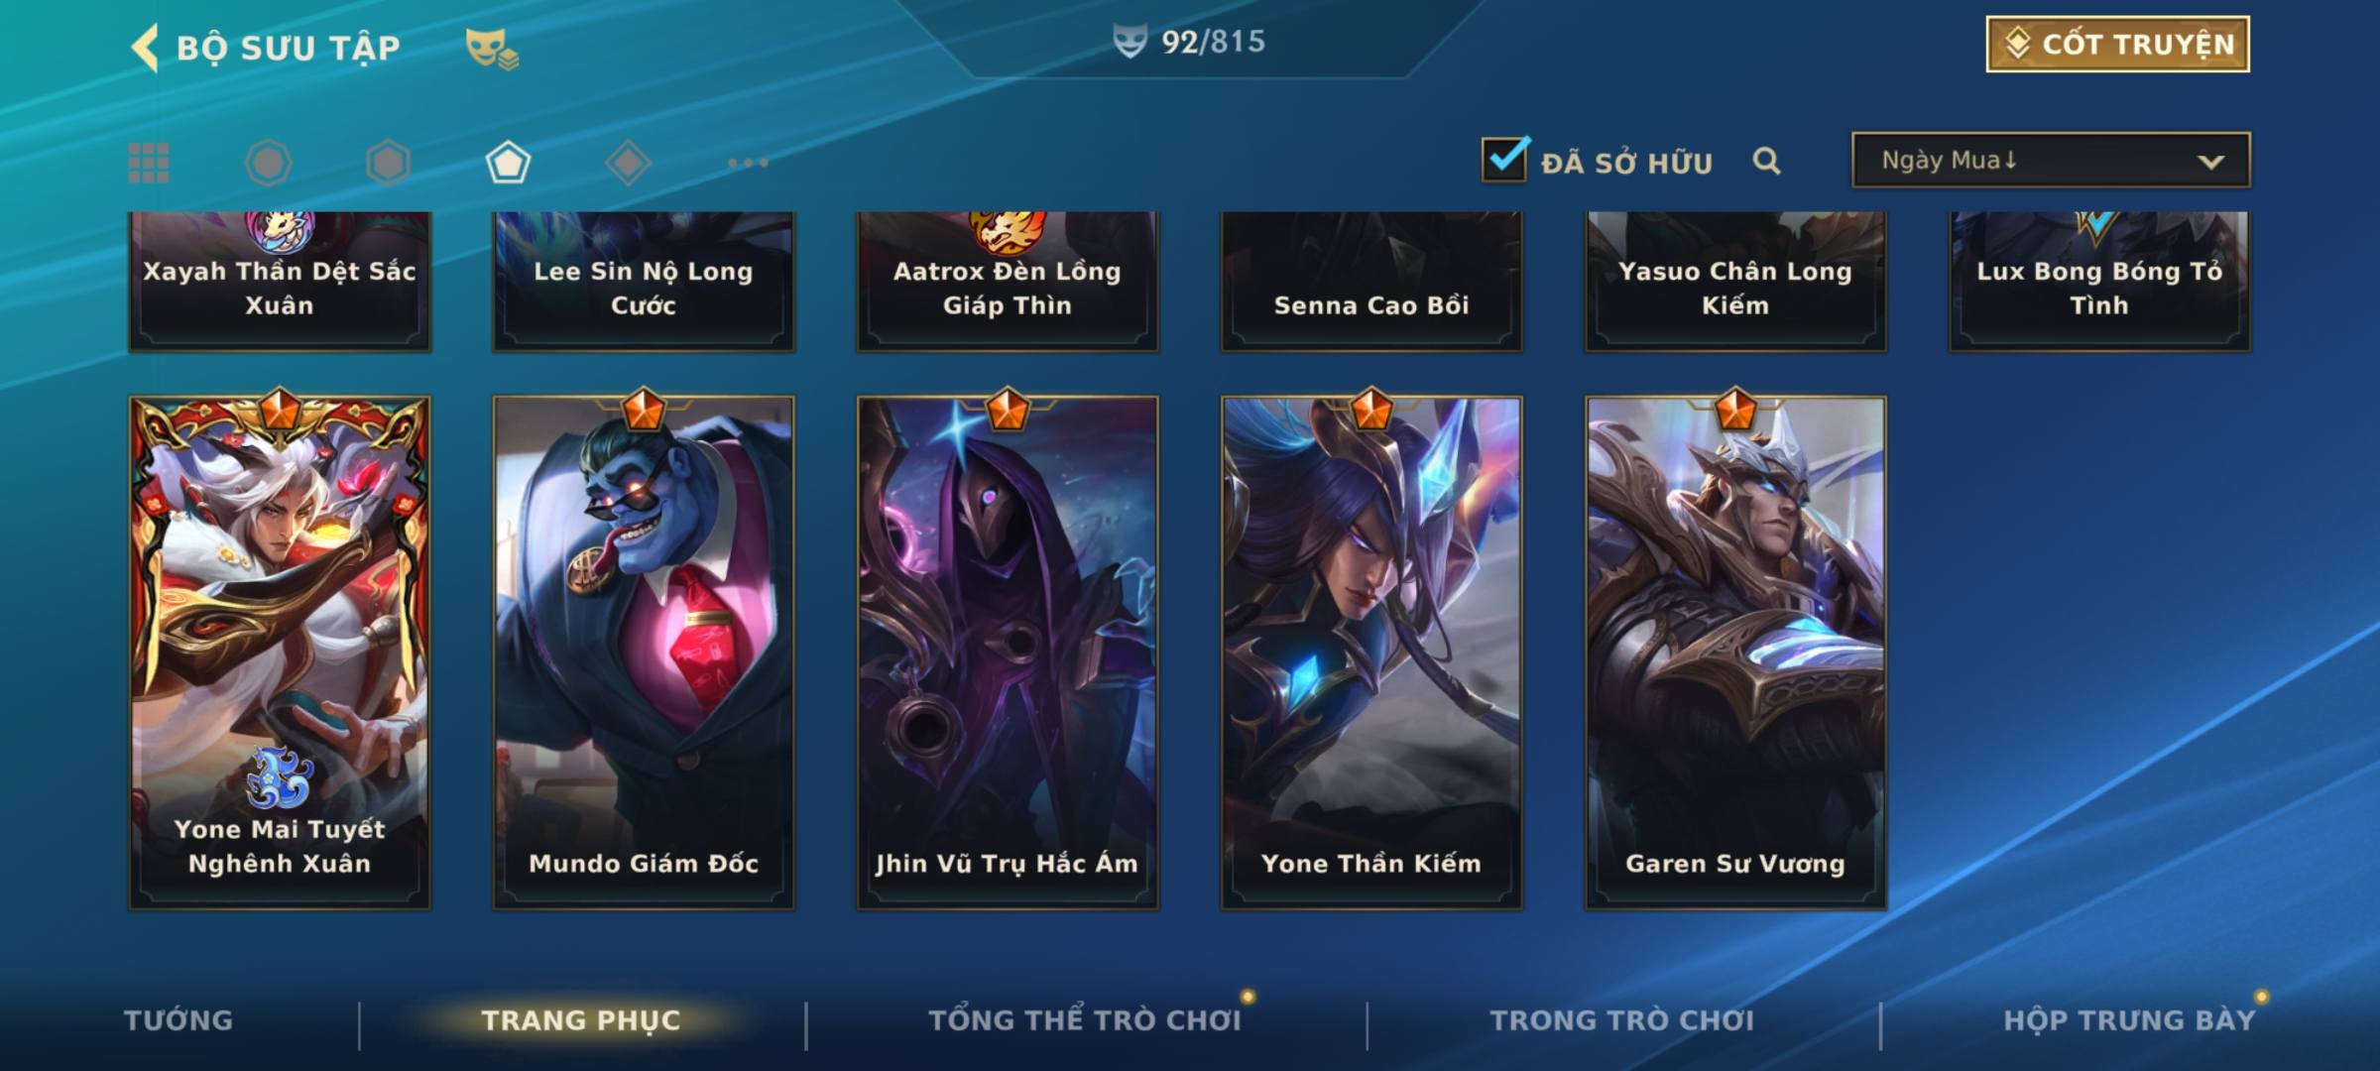Open the Hộp Trưng Bày tab
2380x1071 pixels.
point(2129,1020)
